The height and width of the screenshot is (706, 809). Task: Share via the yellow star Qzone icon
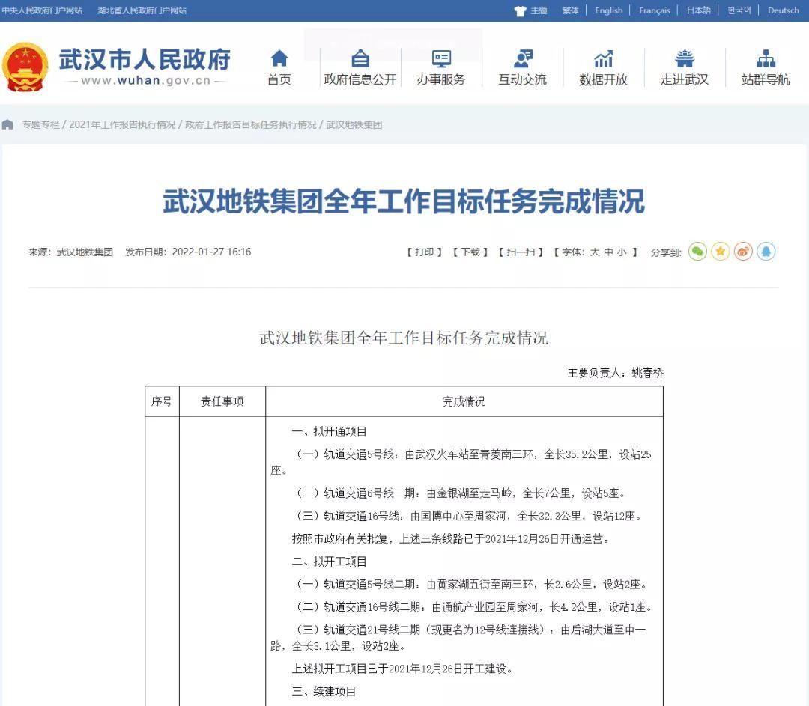[x=721, y=251]
